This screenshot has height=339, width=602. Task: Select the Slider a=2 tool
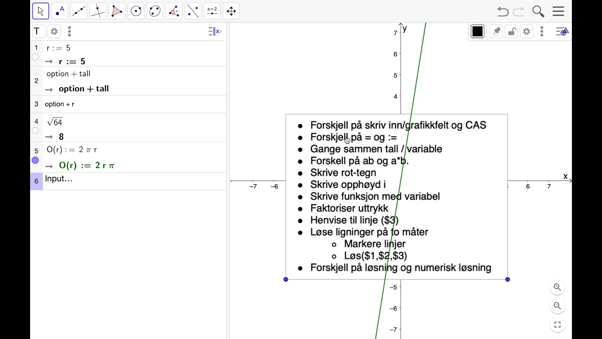coord(212,11)
